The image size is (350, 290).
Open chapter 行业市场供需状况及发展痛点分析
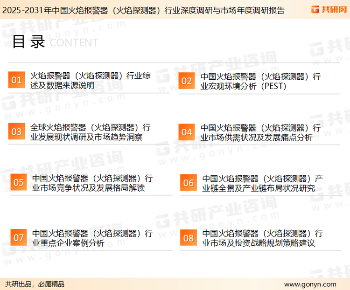tap(260, 133)
